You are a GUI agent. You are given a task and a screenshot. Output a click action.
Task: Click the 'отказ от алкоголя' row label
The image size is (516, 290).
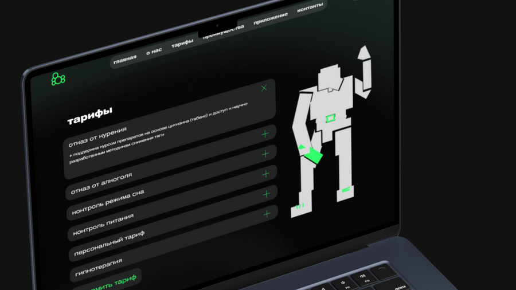(x=101, y=183)
